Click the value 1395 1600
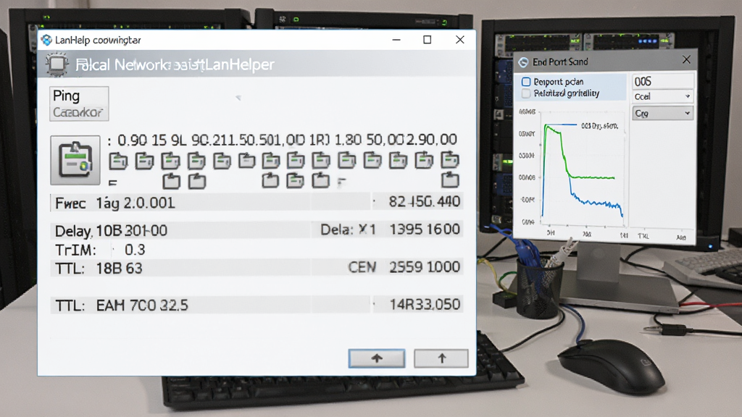The height and width of the screenshot is (417, 742). 425,229
